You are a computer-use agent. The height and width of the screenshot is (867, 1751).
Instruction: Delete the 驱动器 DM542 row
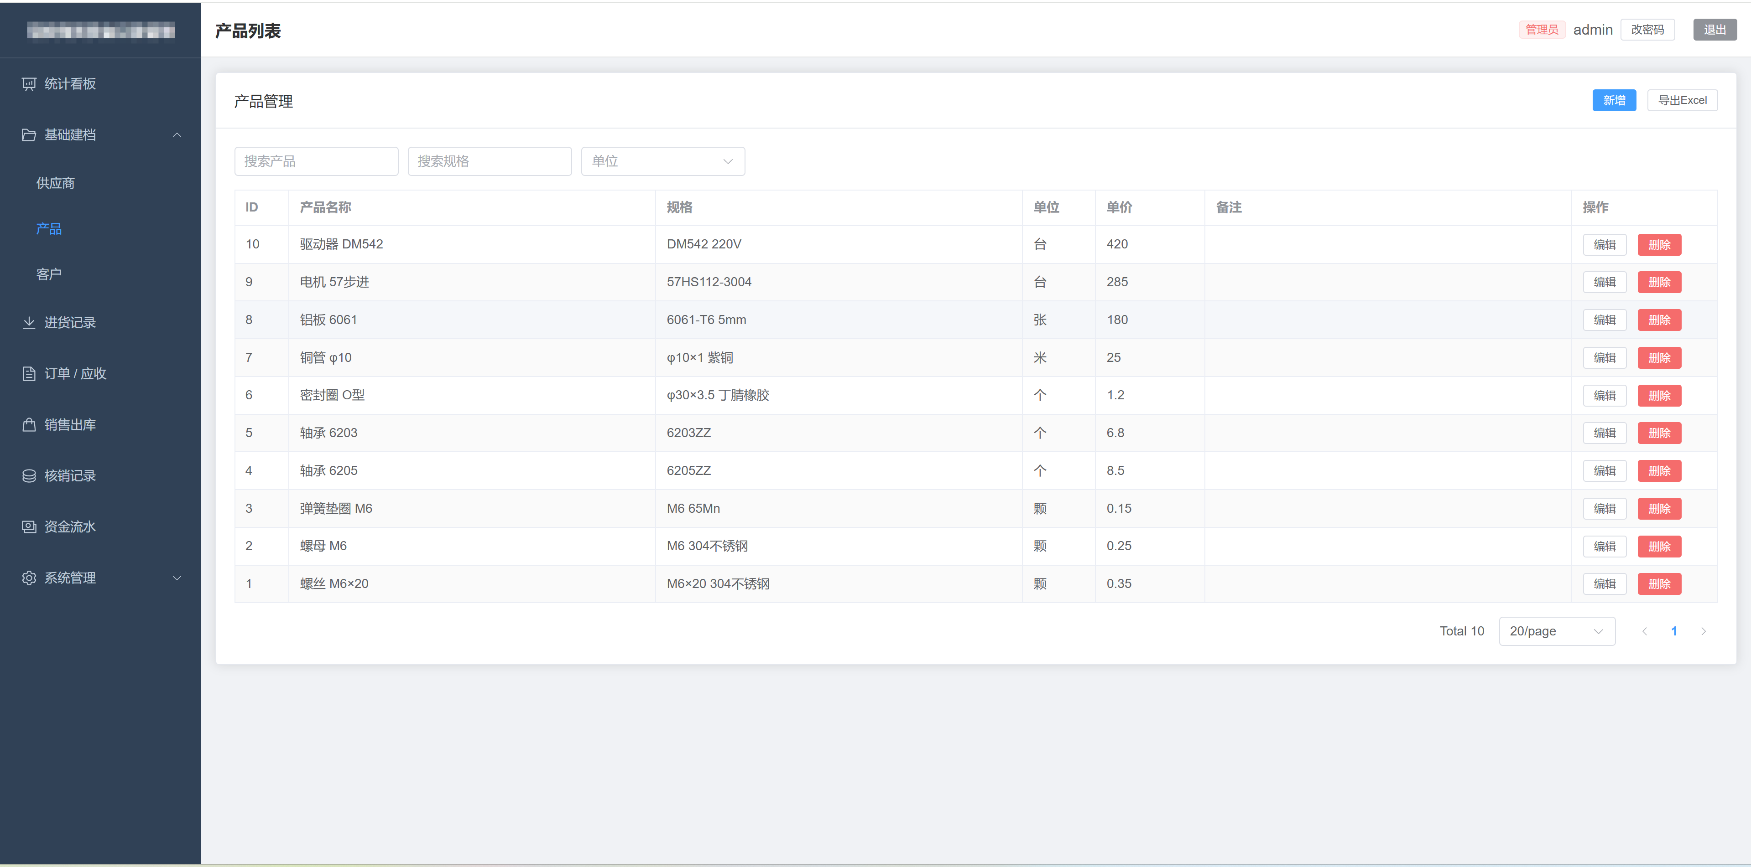(x=1659, y=244)
